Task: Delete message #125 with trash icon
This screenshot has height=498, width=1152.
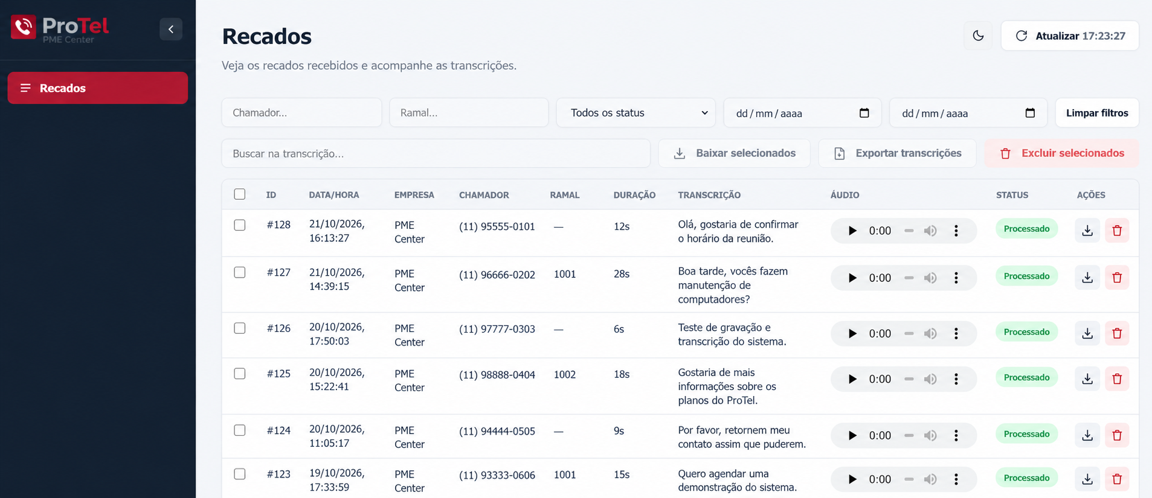Action: [x=1117, y=379]
